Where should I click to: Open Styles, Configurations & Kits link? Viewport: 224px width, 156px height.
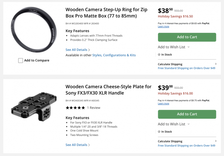coord(114,55)
